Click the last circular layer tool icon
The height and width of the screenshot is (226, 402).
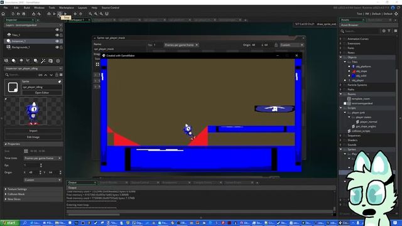tap(58, 61)
